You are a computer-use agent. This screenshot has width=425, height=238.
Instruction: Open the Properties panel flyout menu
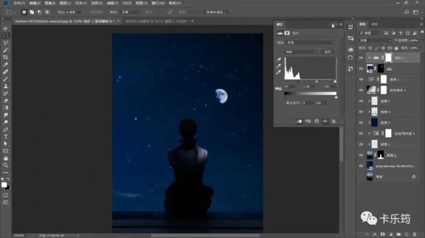pos(341,25)
